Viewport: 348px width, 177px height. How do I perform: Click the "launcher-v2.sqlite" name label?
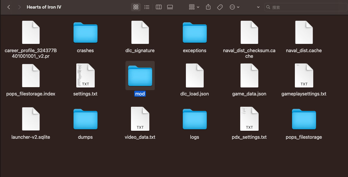(31, 137)
